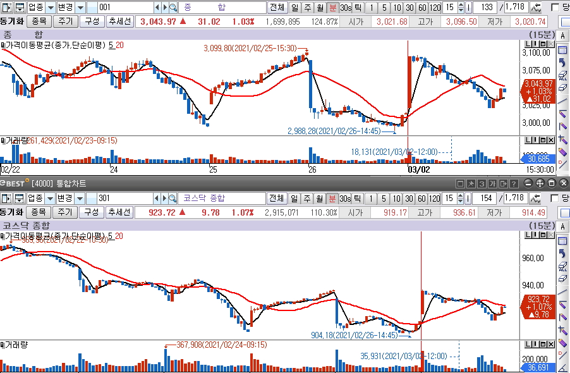Image resolution: width=570 pixels, height=373 pixels.
Task: Click next code arrow beside 001
Action: coord(165,7)
